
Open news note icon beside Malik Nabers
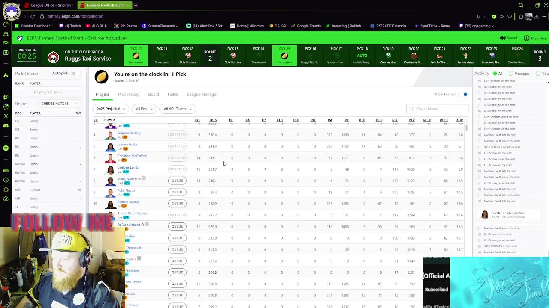[144, 178]
